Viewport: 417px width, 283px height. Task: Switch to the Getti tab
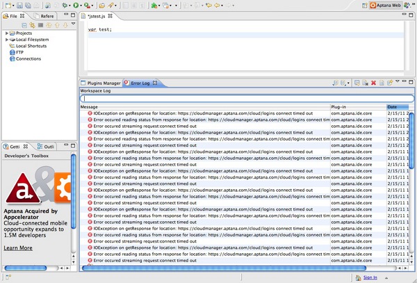click(15, 147)
